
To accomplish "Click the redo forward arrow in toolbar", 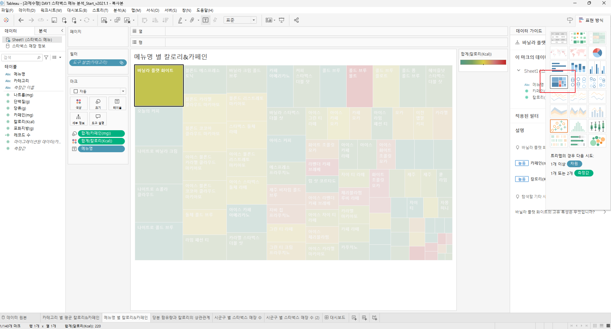I will [x=31, y=20].
